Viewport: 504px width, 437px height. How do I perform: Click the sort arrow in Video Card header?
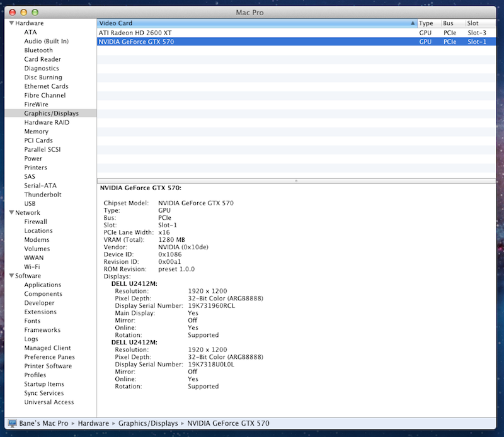413,23
